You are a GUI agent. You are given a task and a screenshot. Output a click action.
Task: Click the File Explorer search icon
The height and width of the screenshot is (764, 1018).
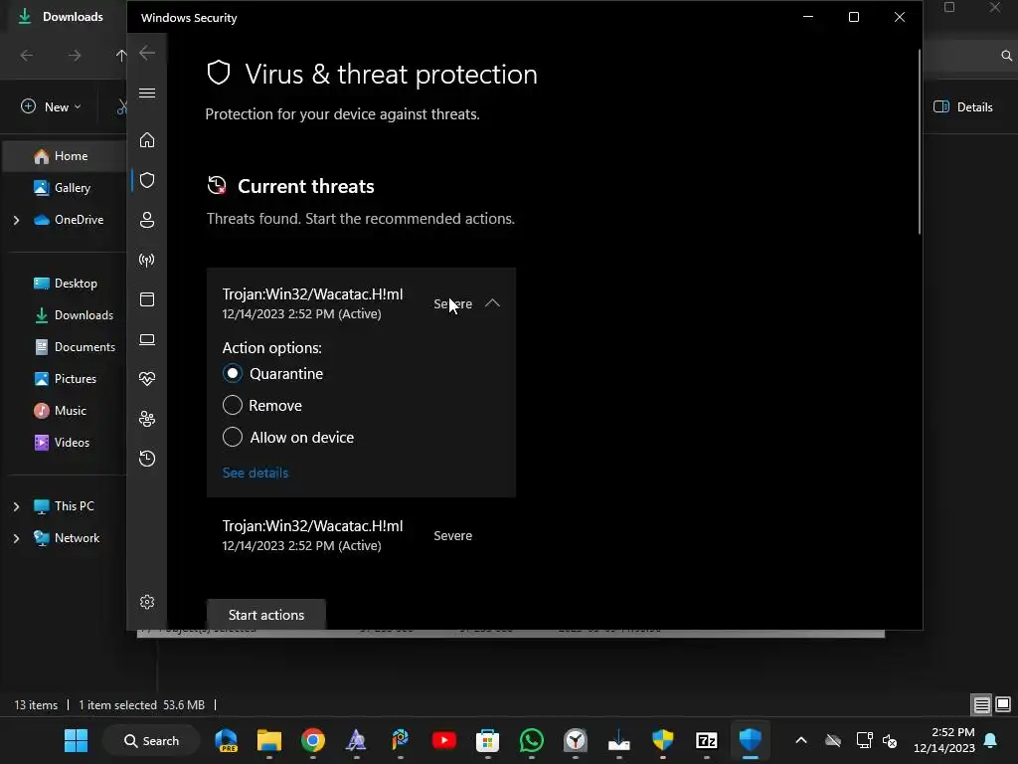pos(1006,56)
